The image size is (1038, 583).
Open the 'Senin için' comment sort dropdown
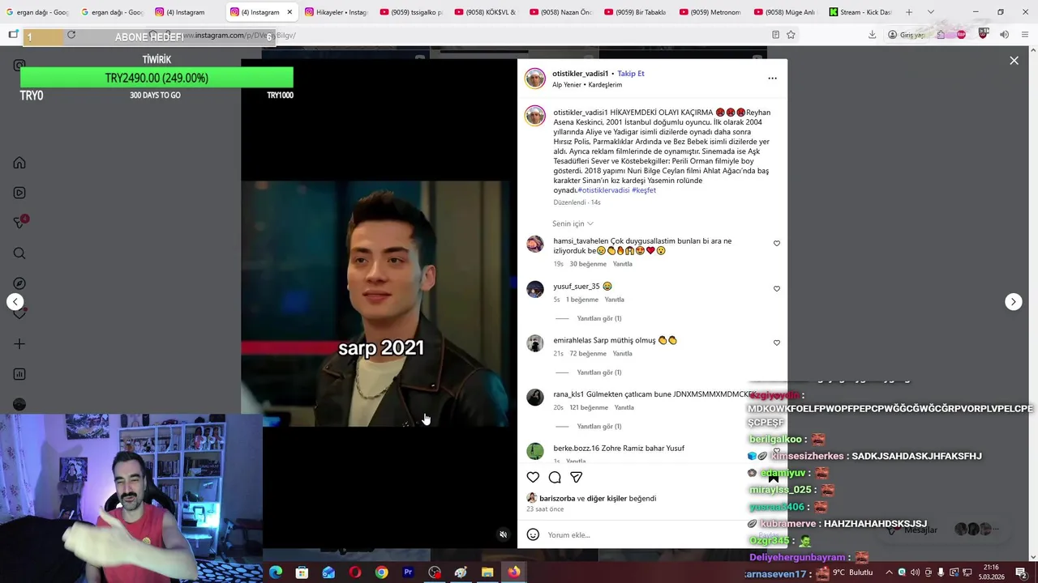(x=573, y=223)
